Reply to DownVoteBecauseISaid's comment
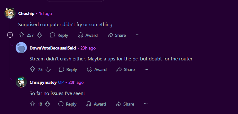Viewport: 238px width, 114px height. click(68, 69)
